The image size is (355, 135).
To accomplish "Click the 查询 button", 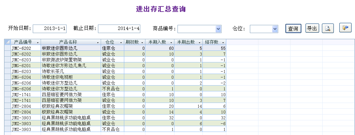I will coord(293,29).
